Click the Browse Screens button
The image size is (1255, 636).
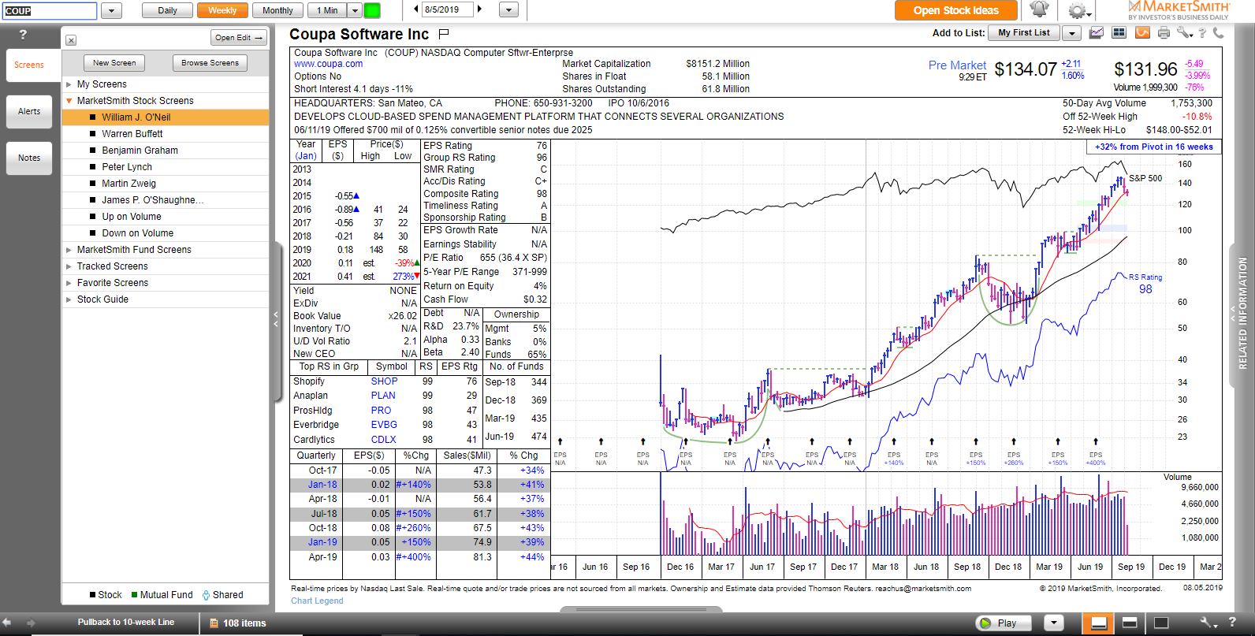210,63
